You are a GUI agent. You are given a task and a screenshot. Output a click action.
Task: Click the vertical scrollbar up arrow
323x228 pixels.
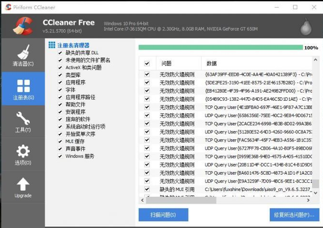click(315, 60)
